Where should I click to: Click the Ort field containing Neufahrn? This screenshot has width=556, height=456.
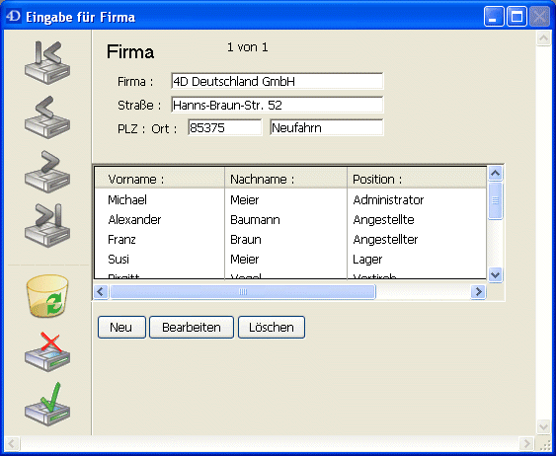click(326, 127)
